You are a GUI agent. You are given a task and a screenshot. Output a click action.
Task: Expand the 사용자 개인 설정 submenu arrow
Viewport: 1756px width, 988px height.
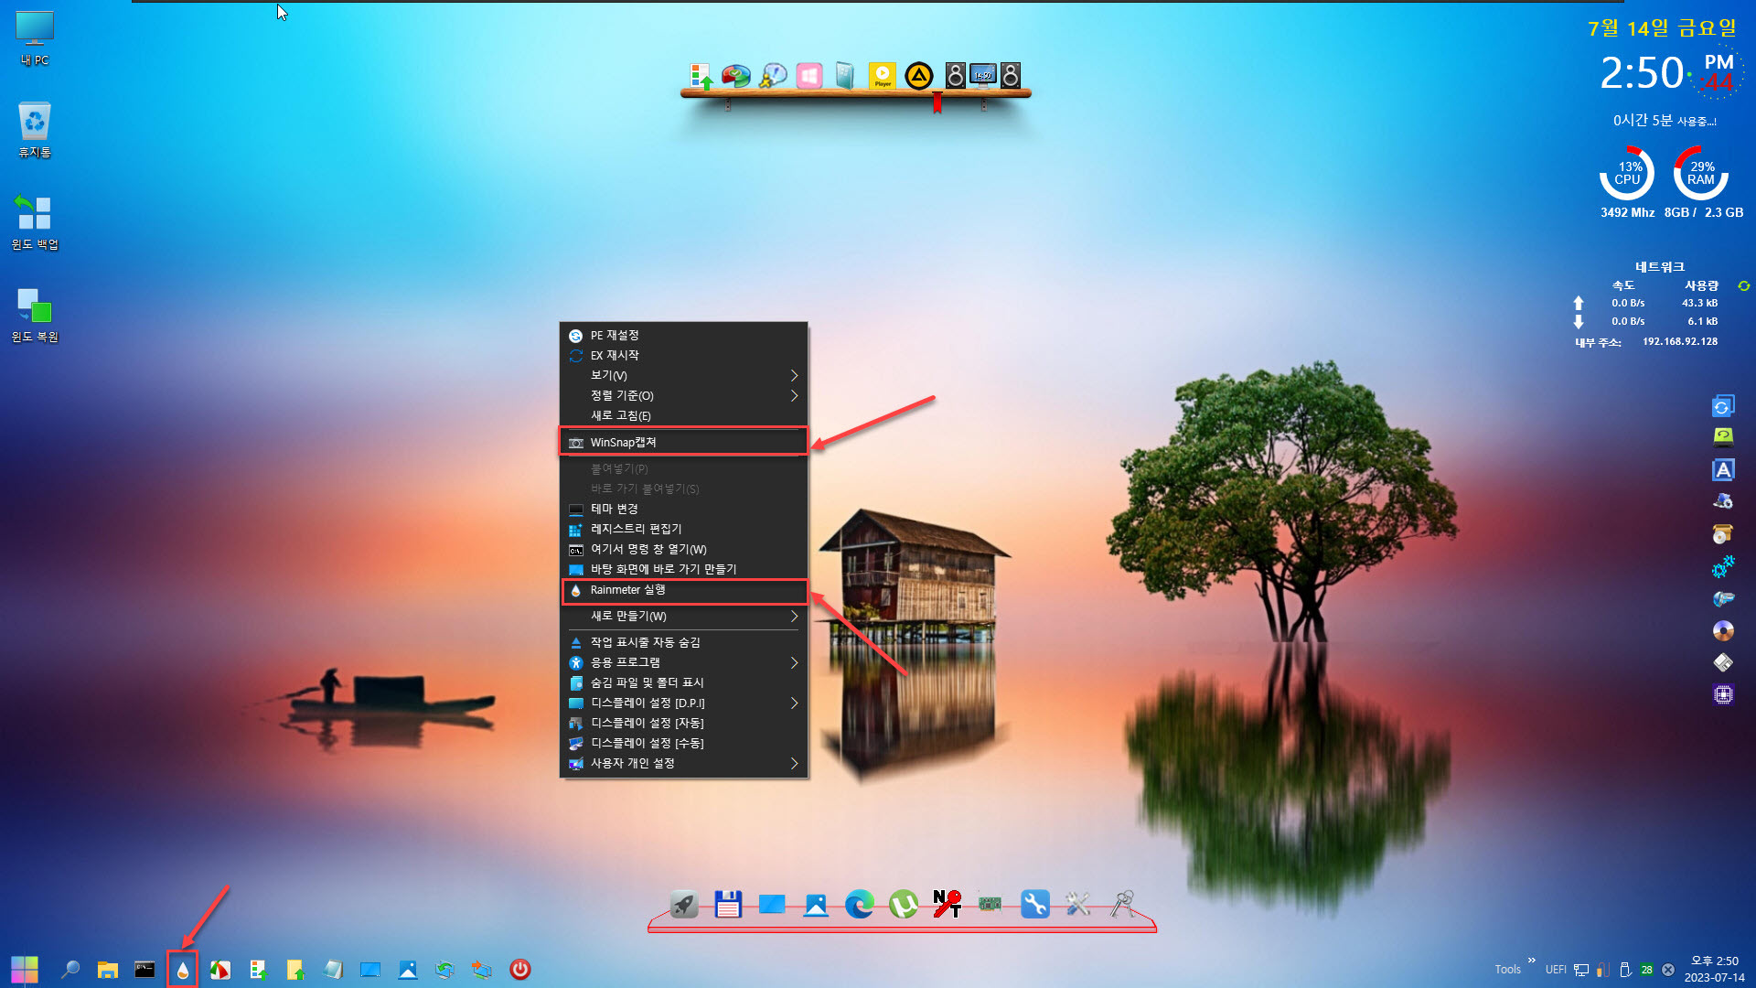(x=794, y=764)
